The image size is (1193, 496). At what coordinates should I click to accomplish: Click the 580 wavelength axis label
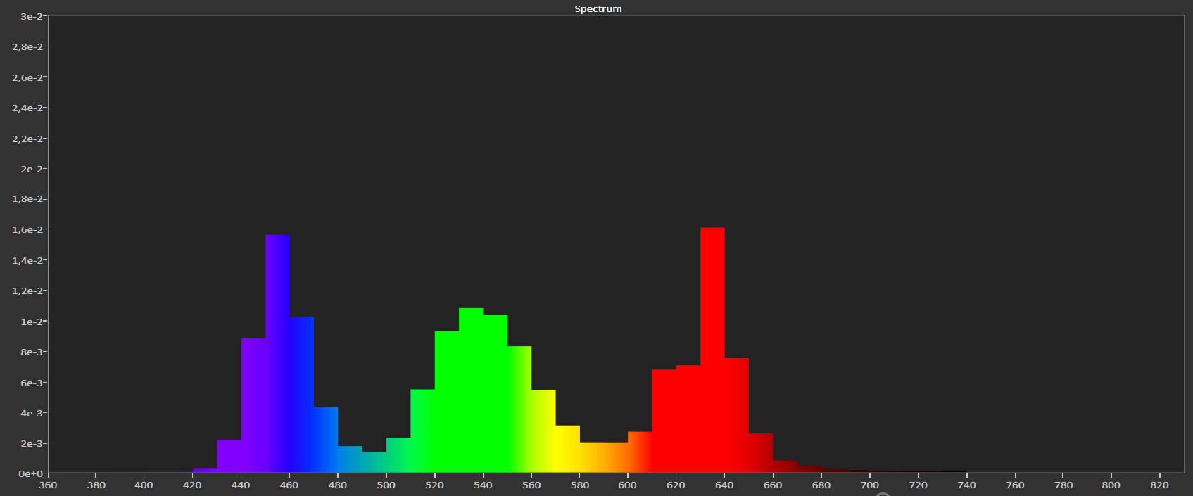[x=579, y=485]
